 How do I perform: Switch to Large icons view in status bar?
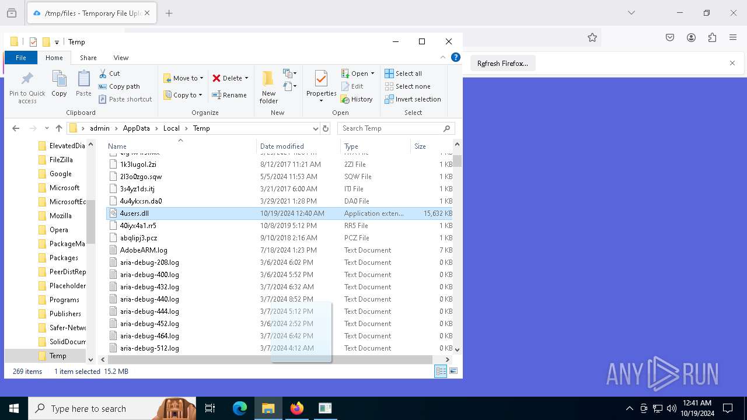click(453, 371)
